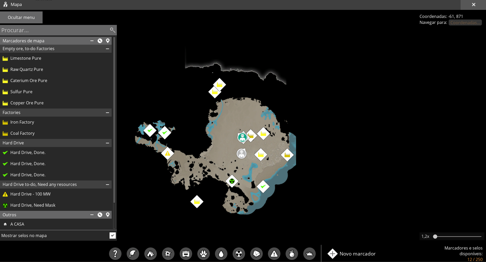
Task: Click the search magnifier icon
Action: point(112,30)
